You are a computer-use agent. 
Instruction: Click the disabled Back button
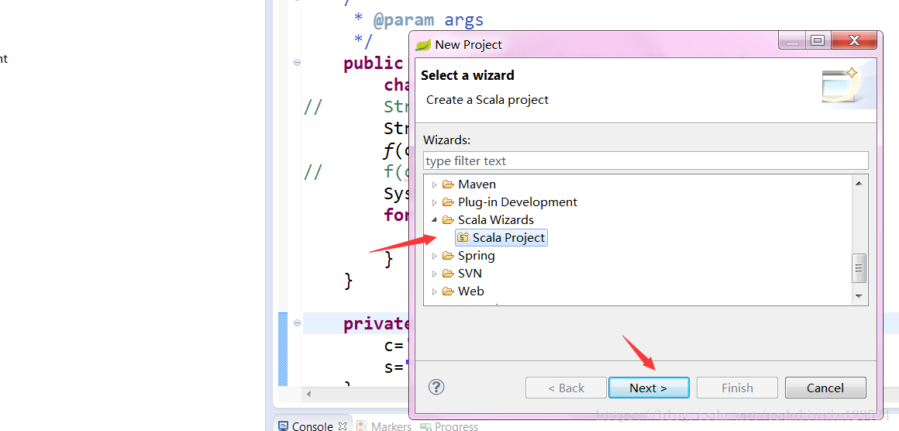(x=566, y=388)
